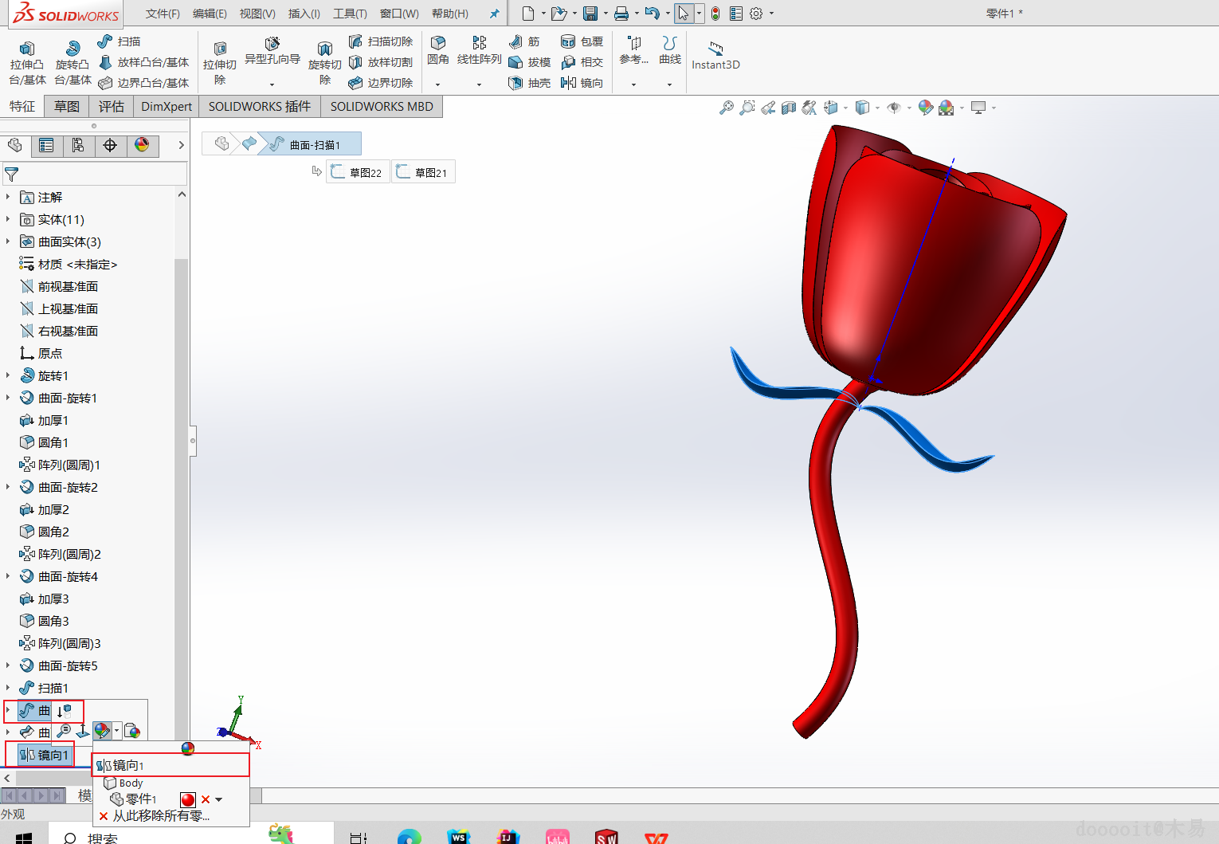Expand the 实体(11) folder in tree
The image size is (1219, 844).
tap(8, 219)
